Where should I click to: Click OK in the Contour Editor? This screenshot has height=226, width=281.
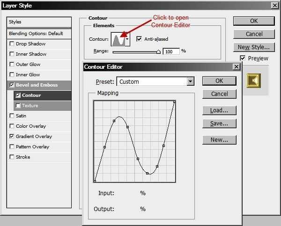219,81
